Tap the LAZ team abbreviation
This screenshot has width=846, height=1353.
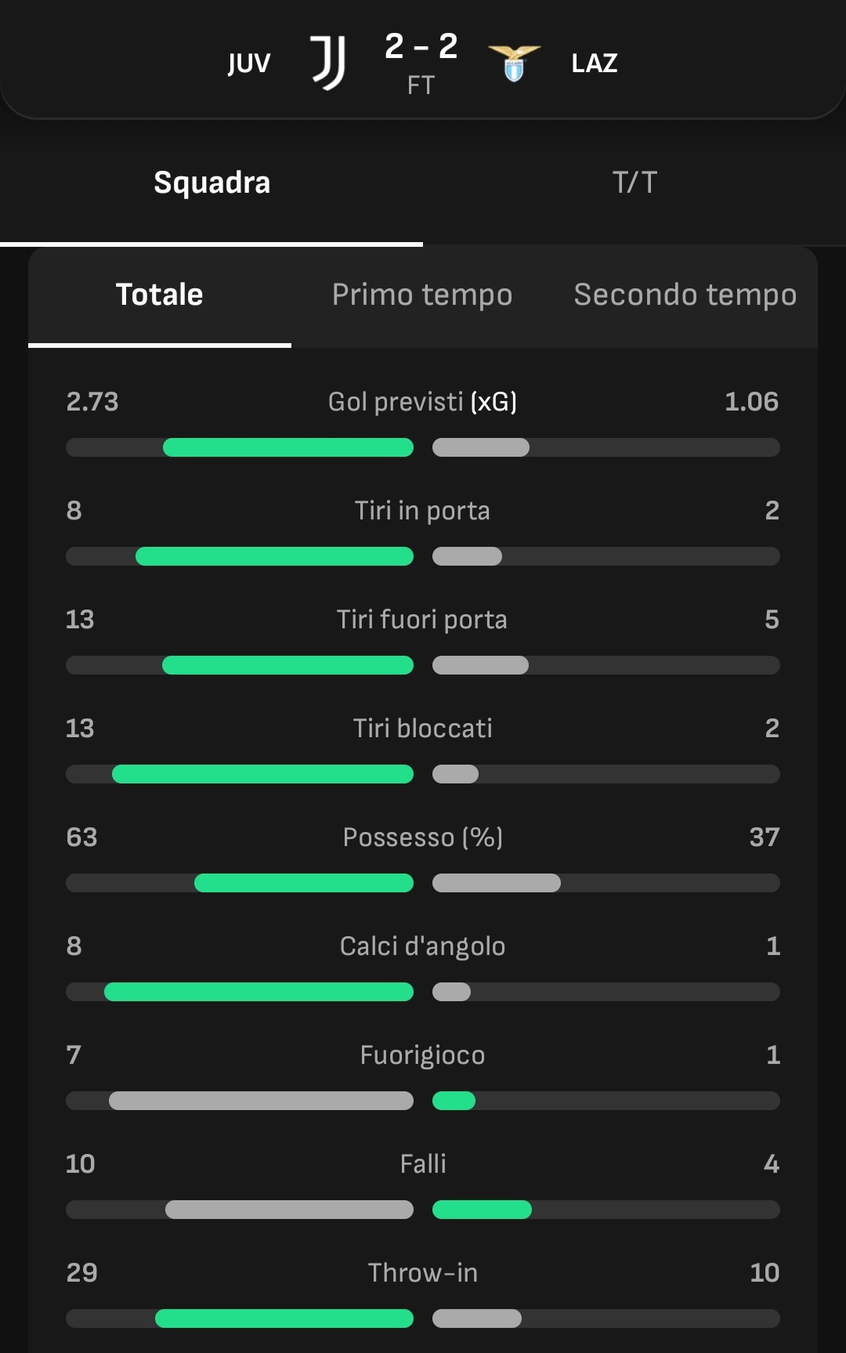point(595,63)
